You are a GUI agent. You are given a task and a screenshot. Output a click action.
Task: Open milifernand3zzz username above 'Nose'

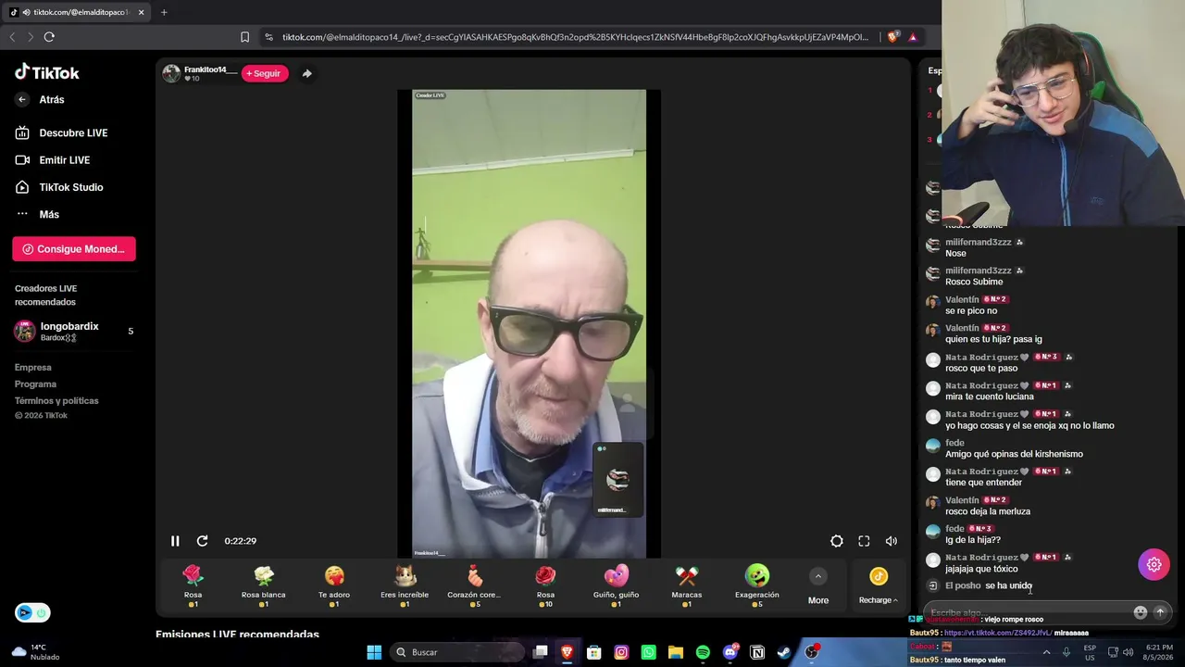click(x=979, y=242)
